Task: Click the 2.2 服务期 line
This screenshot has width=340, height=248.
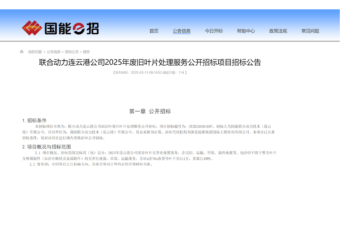Action: (92, 164)
